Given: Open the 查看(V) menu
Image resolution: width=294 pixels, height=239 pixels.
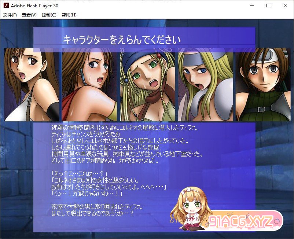Looking at the screenshot, I should coord(29,15).
